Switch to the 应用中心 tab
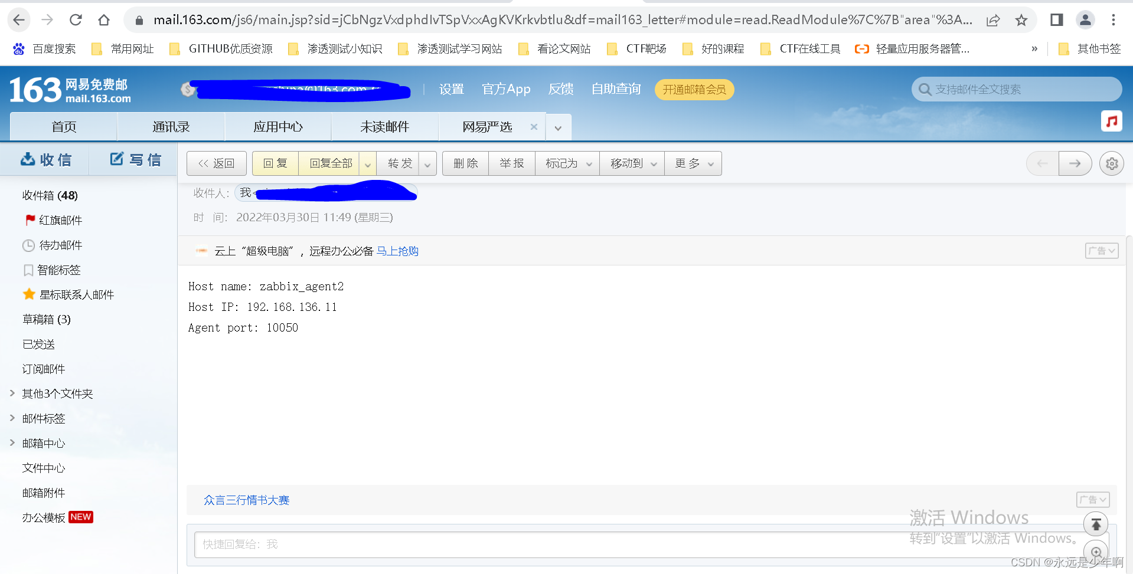Image resolution: width=1133 pixels, height=574 pixels. [x=278, y=127]
